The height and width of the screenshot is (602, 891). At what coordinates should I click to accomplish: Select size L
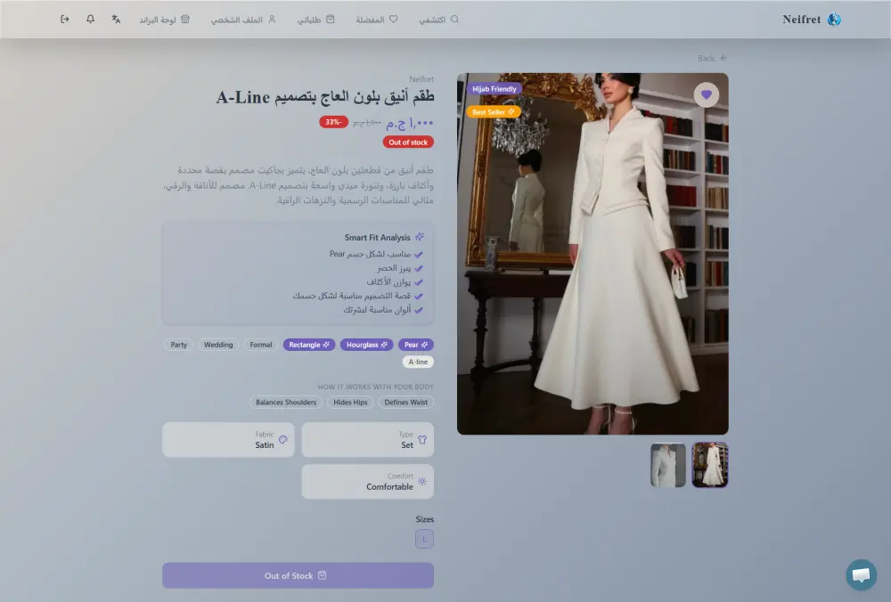424,539
